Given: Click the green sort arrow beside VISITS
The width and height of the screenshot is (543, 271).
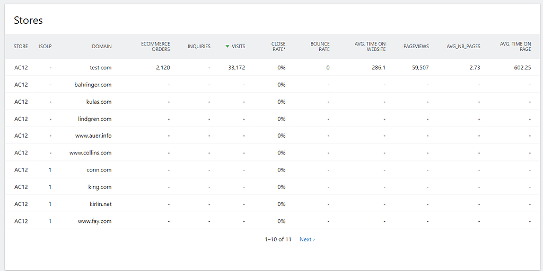Looking at the screenshot, I should tap(227, 47).
